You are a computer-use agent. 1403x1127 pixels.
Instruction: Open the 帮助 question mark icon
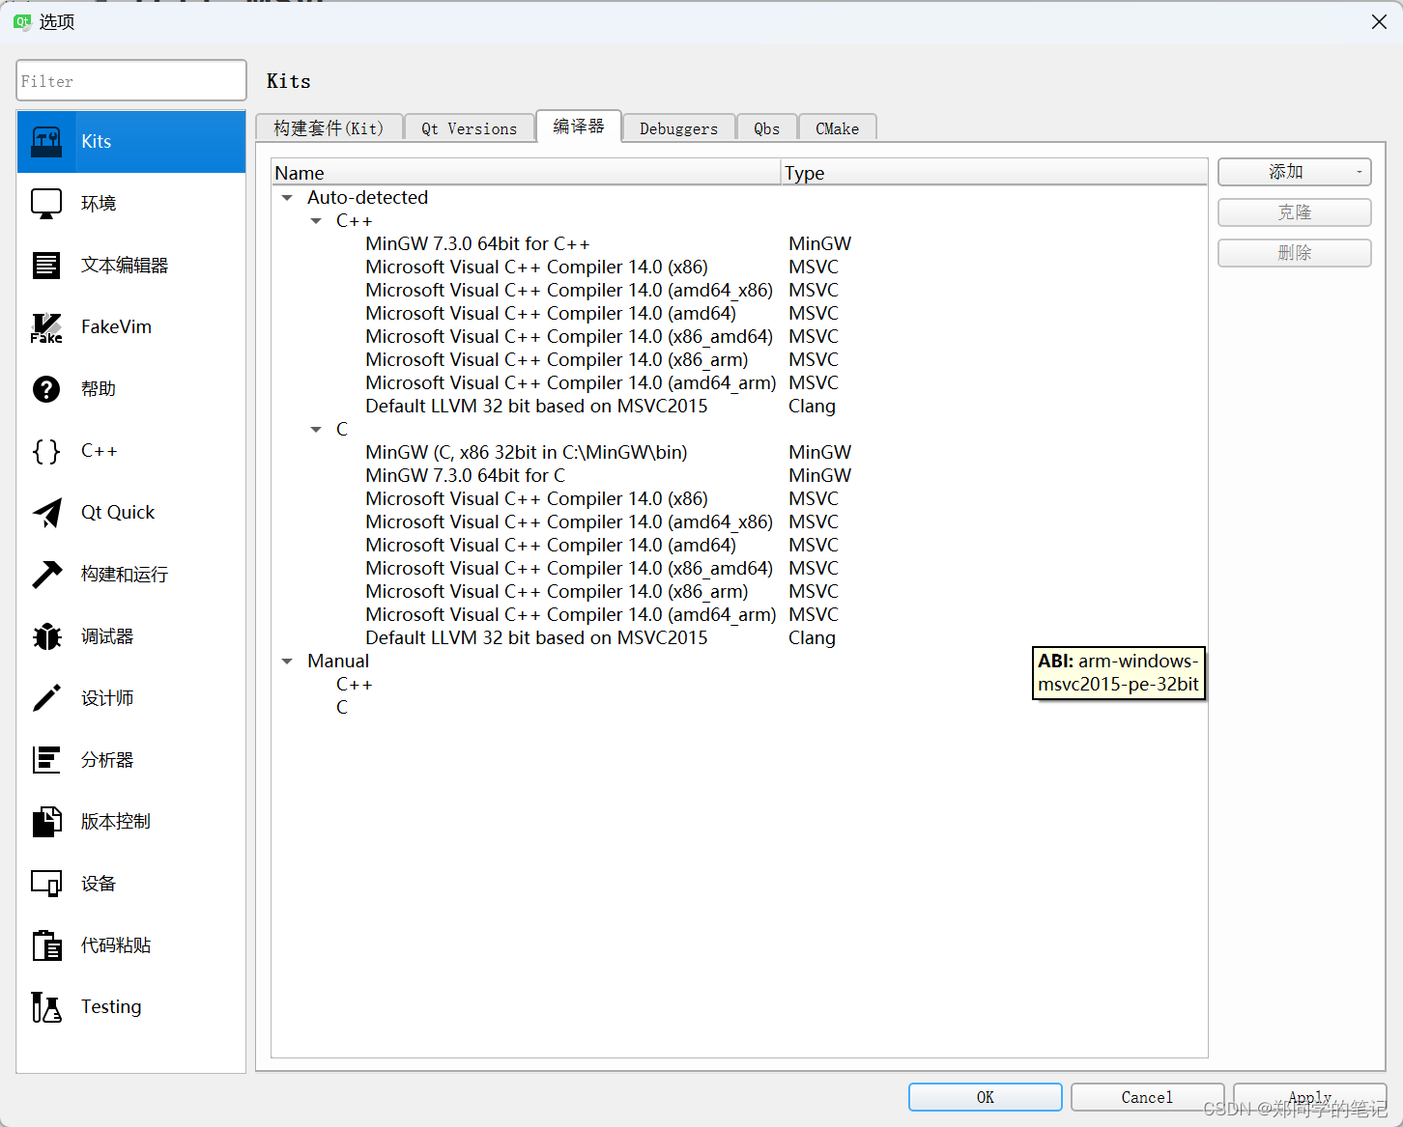click(x=46, y=389)
